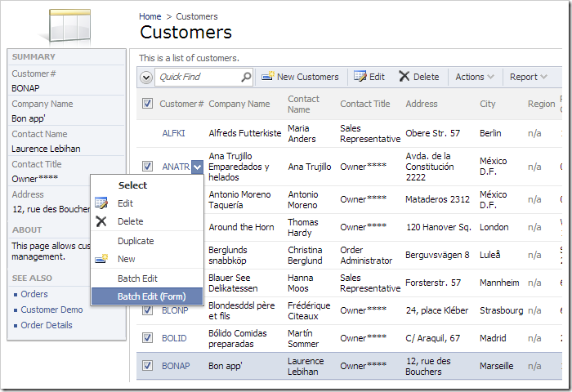Click the Delete X icon in context menu
Screen dimensions: 572x392
click(x=101, y=221)
